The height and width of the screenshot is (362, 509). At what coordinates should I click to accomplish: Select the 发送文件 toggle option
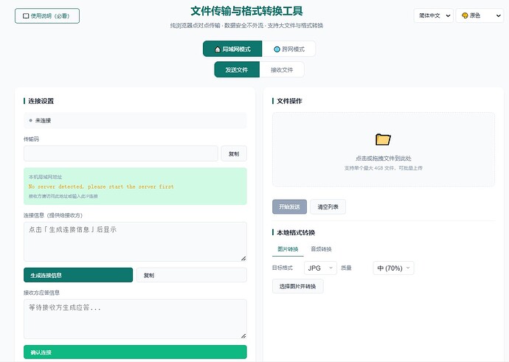pyautogui.click(x=237, y=70)
